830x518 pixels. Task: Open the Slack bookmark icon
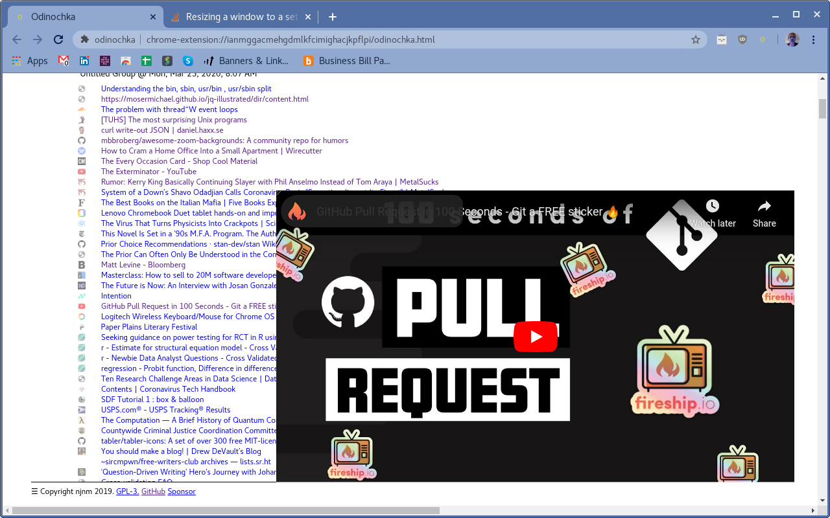click(105, 61)
